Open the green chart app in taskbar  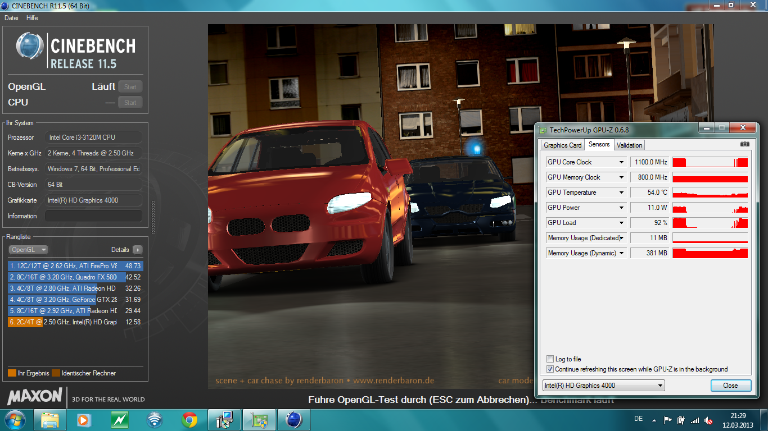coord(119,420)
